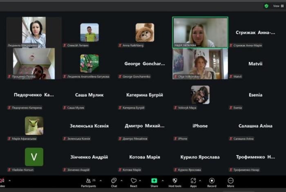Select the Volovyk Maya participant tile

pos(200,95)
